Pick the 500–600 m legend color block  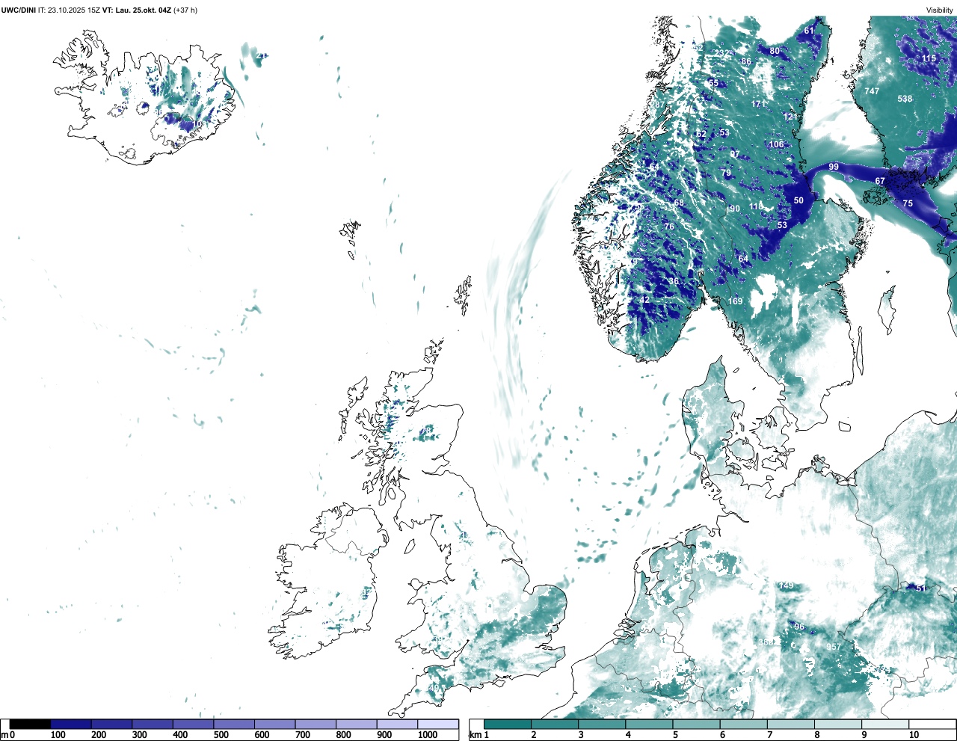point(234,724)
